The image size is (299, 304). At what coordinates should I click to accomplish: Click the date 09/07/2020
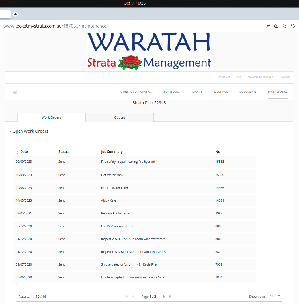pyautogui.click(x=24, y=264)
